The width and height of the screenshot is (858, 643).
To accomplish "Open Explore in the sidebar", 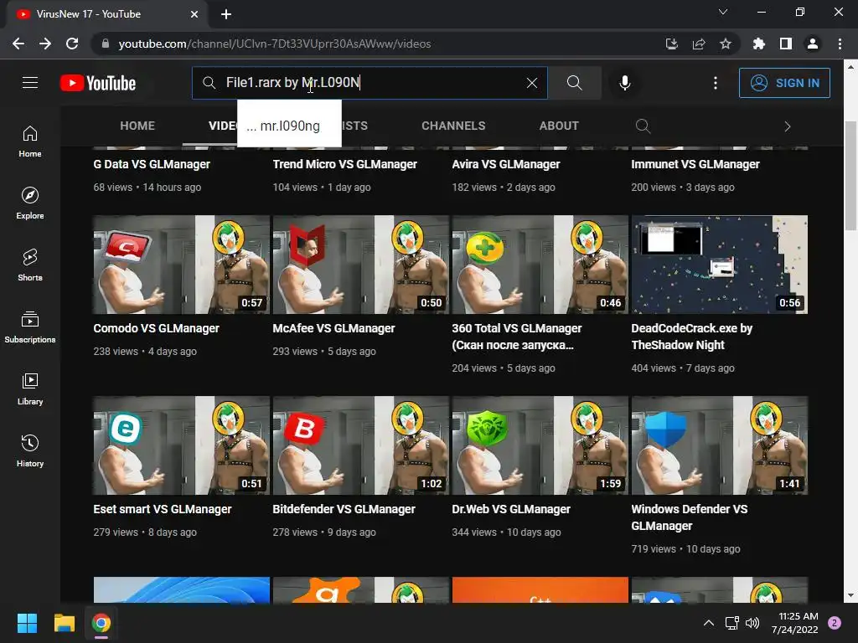I will coord(30,203).
